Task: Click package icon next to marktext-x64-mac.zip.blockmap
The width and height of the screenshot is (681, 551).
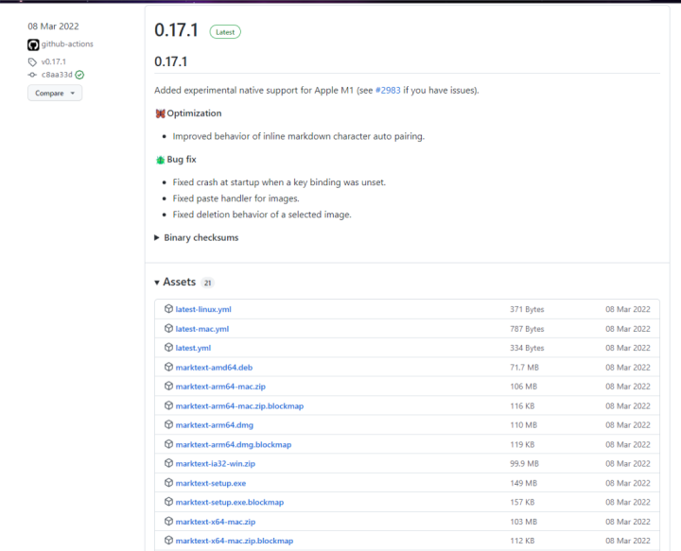Action: click(168, 541)
